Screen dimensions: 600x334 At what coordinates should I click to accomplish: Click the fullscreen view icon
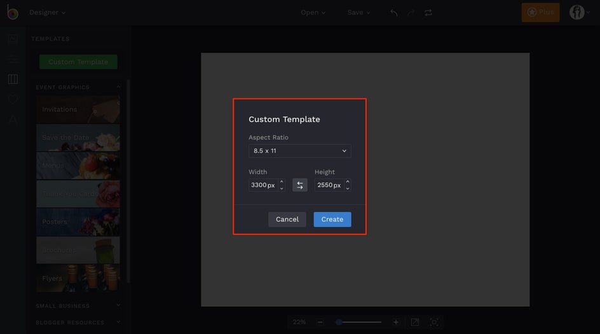coord(434,322)
